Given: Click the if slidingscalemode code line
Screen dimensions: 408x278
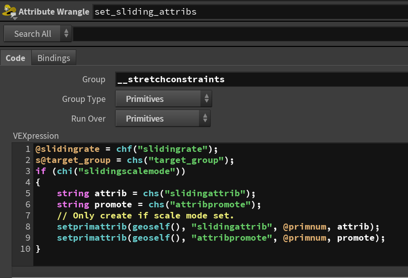Looking at the screenshot, I should pos(111,171).
